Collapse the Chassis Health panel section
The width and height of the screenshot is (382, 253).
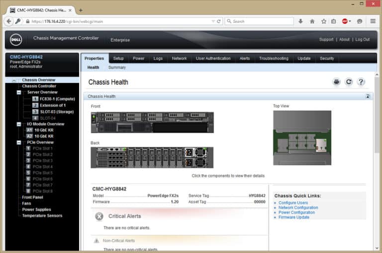click(368, 96)
